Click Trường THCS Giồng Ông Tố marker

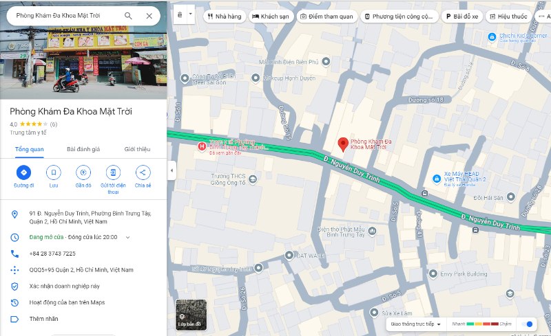click(x=253, y=180)
